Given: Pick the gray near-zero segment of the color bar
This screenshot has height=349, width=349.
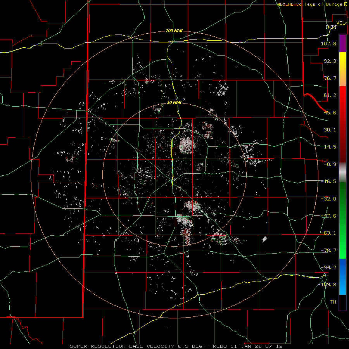Looking at the screenshot, I should pyautogui.click(x=342, y=173).
